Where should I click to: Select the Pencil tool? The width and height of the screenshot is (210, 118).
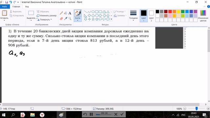[x=61, y=13]
